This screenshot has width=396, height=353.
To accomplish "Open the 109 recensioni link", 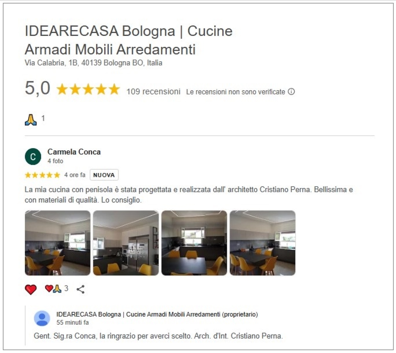I will point(153,91).
